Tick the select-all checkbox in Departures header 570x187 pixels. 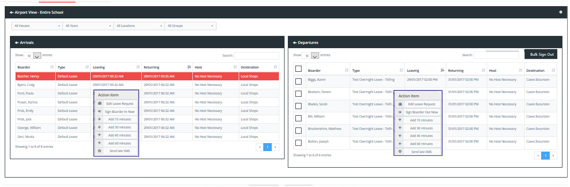pyautogui.click(x=298, y=69)
